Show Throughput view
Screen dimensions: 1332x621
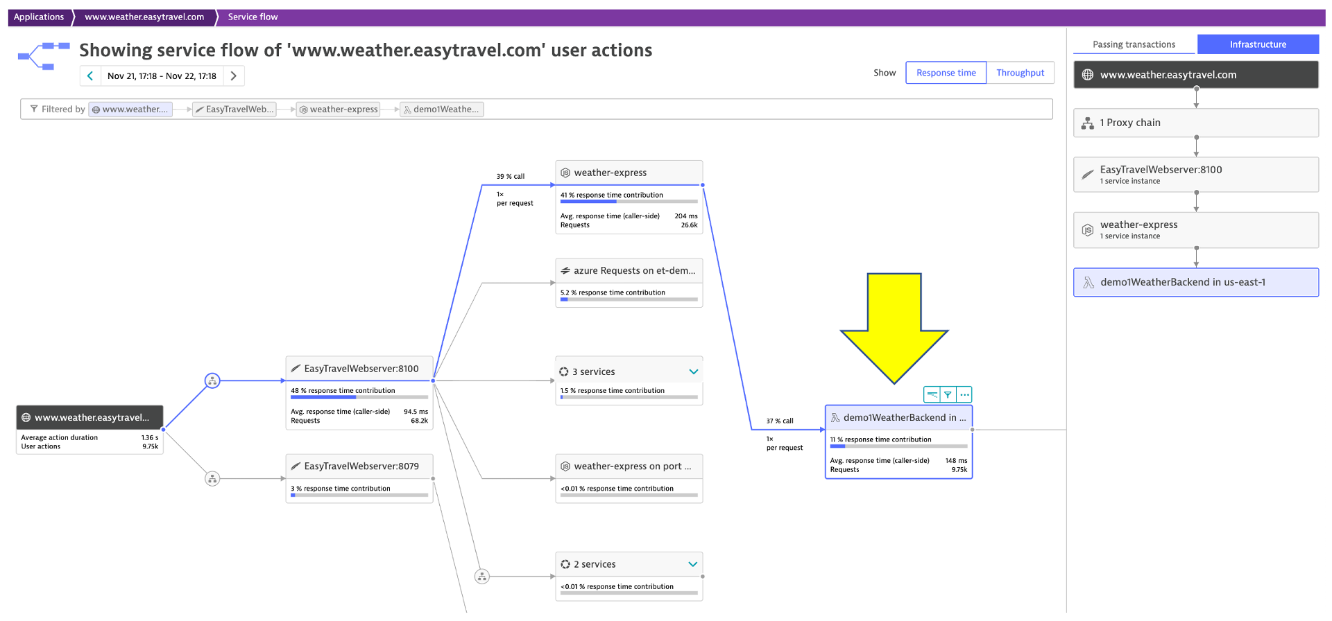[x=1020, y=73]
